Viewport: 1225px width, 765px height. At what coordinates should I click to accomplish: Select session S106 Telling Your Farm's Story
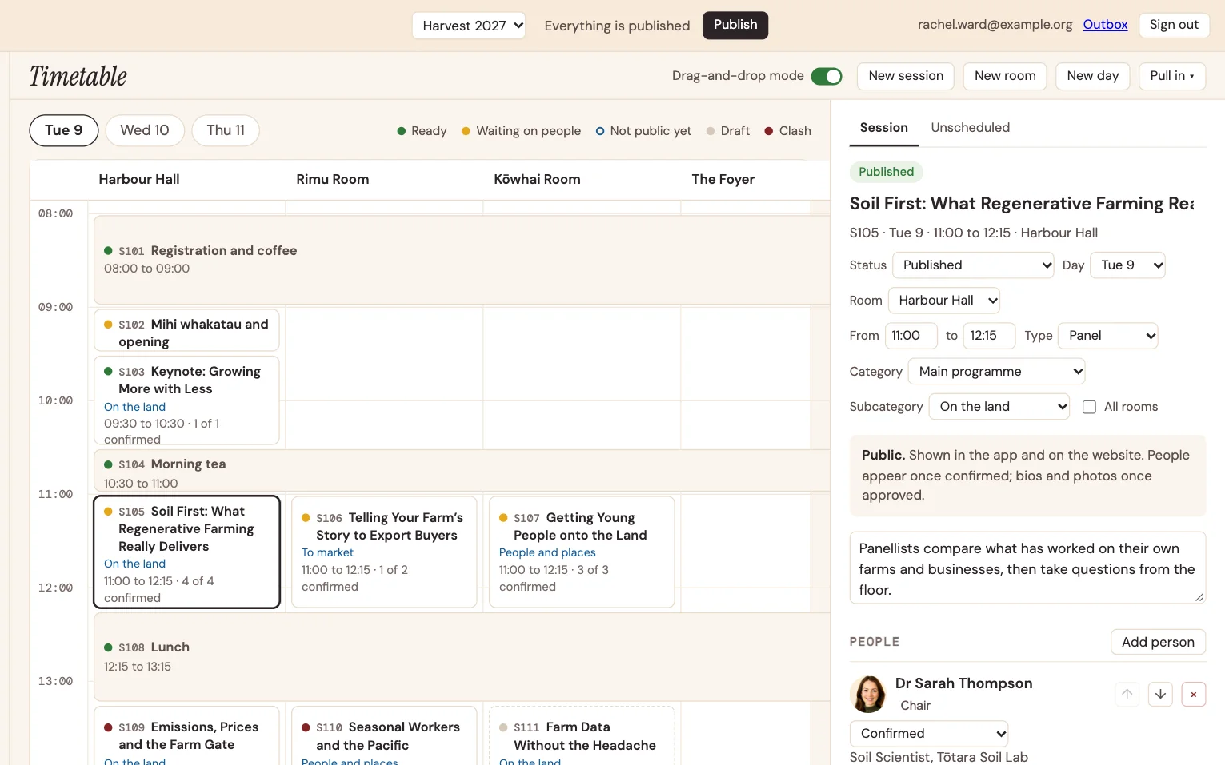tap(384, 552)
